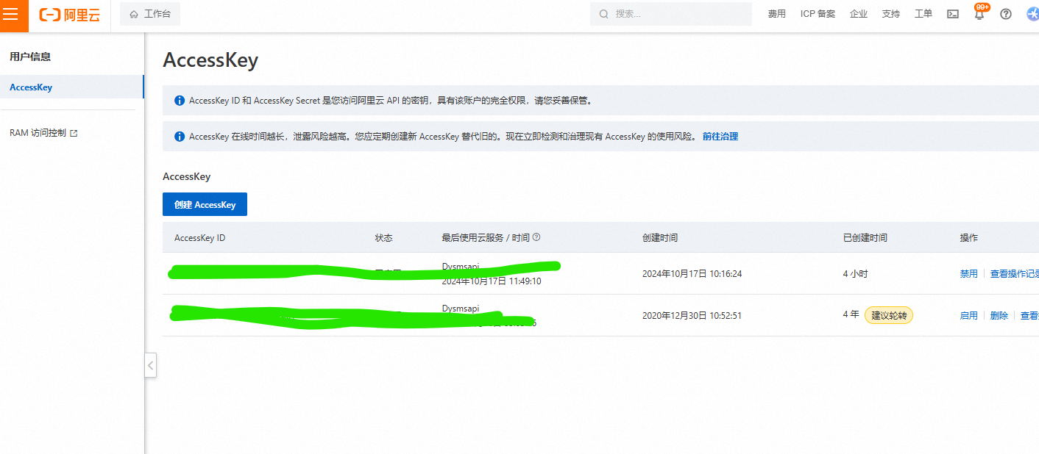Click the user avatar icon
The width and height of the screenshot is (1039, 454).
(x=1032, y=14)
